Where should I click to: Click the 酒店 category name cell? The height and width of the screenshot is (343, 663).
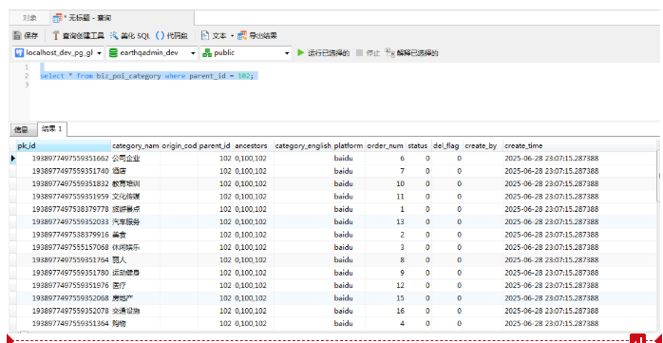tap(135, 171)
